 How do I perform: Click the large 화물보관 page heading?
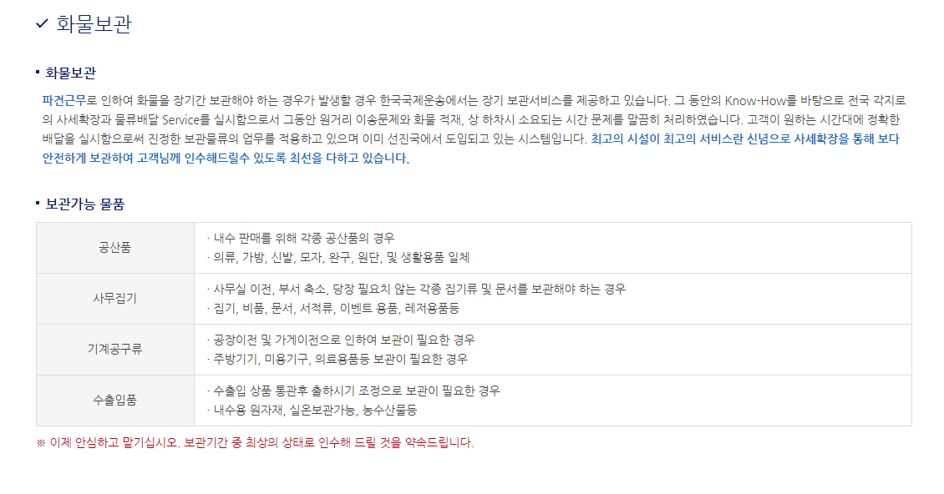point(94,24)
